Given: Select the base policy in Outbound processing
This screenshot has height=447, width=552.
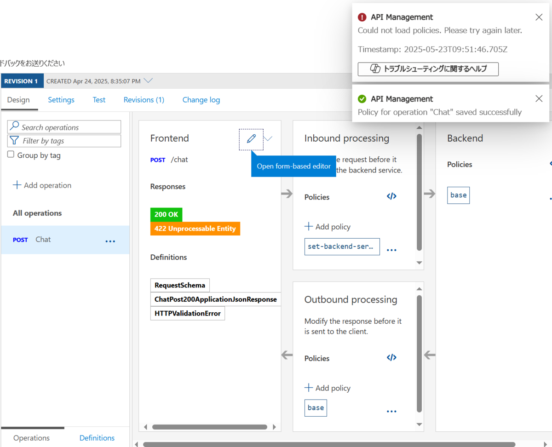Looking at the screenshot, I should point(316,408).
